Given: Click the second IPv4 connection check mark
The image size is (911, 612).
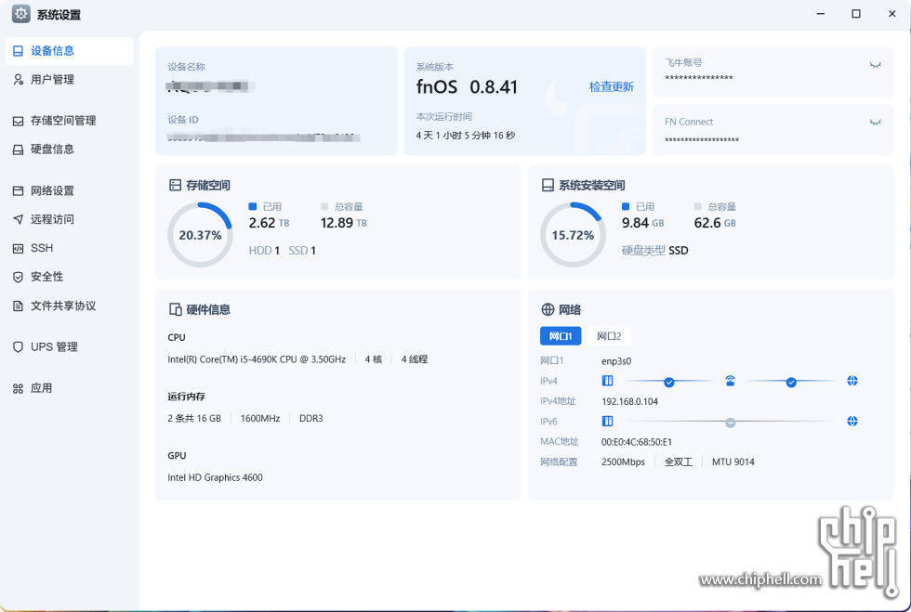Looking at the screenshot, I should click(x=791, y=382).
